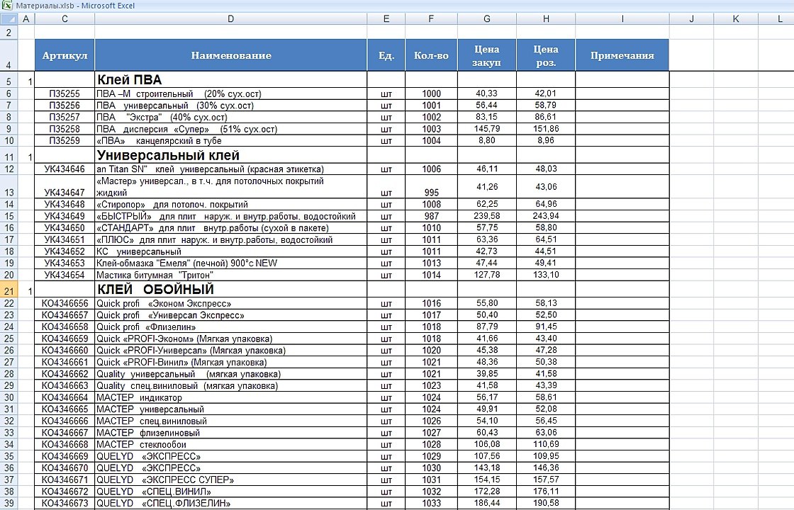The image size is (794, 510).
Task: Click quantity cell 987
Action: (432, 216)
